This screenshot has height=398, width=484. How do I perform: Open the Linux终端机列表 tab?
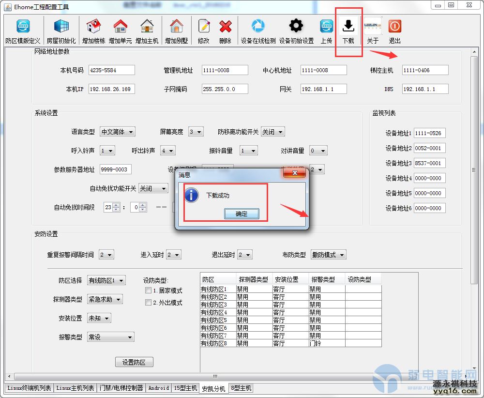29,388
